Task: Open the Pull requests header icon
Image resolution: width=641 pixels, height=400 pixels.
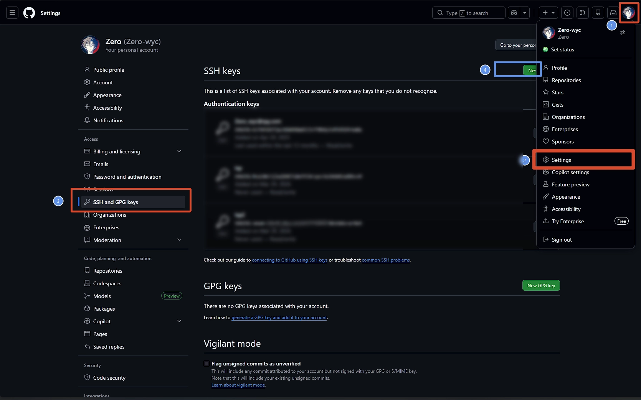Action: click(x=582, y=13)
